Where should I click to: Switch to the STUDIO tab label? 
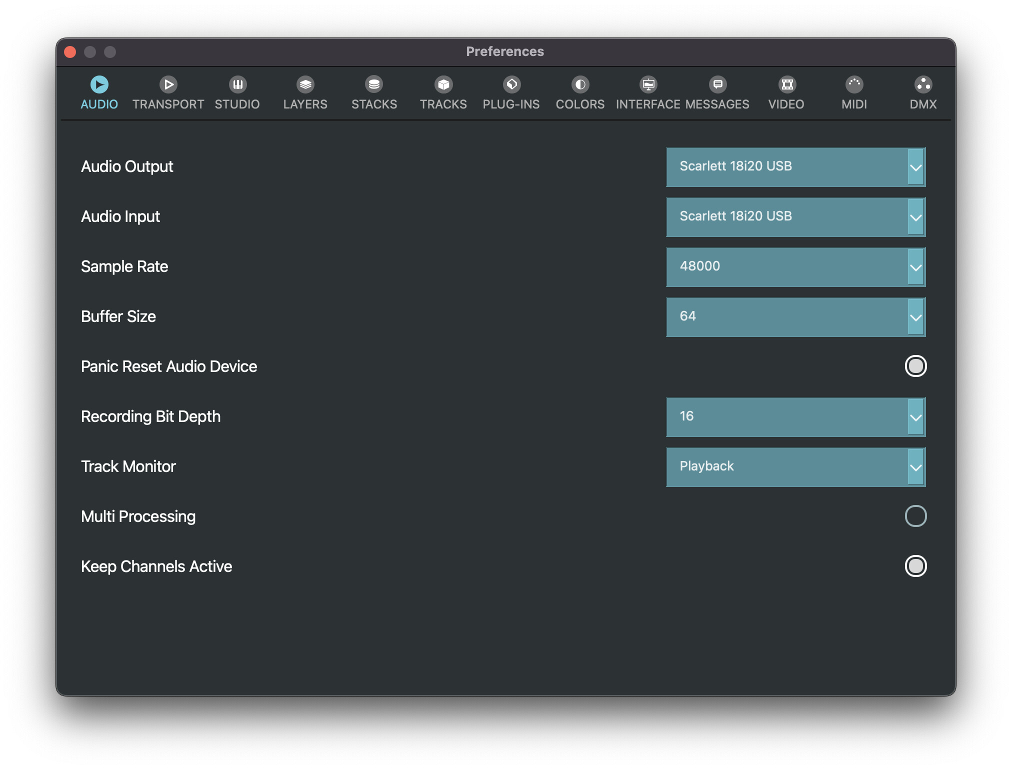pos(237,104)
